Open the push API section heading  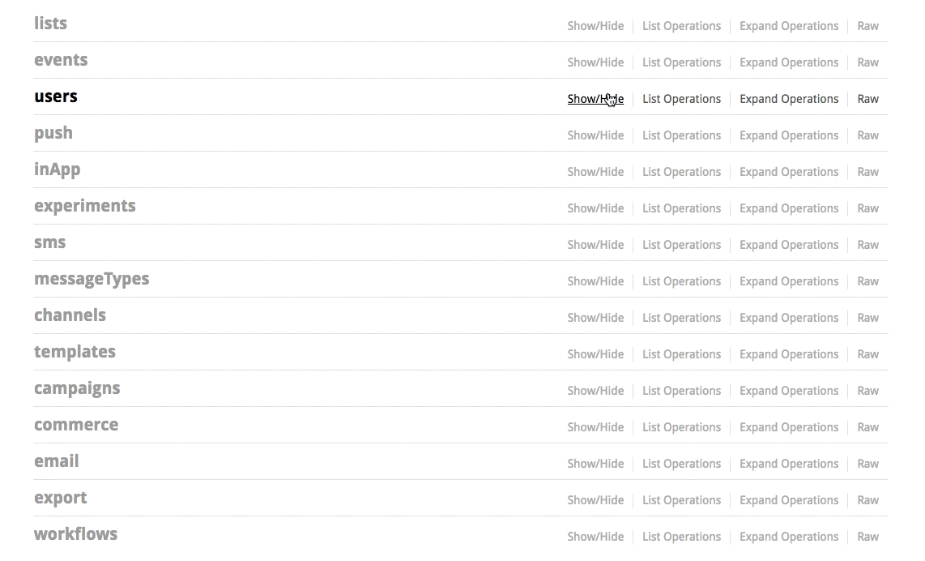point(53,134)
